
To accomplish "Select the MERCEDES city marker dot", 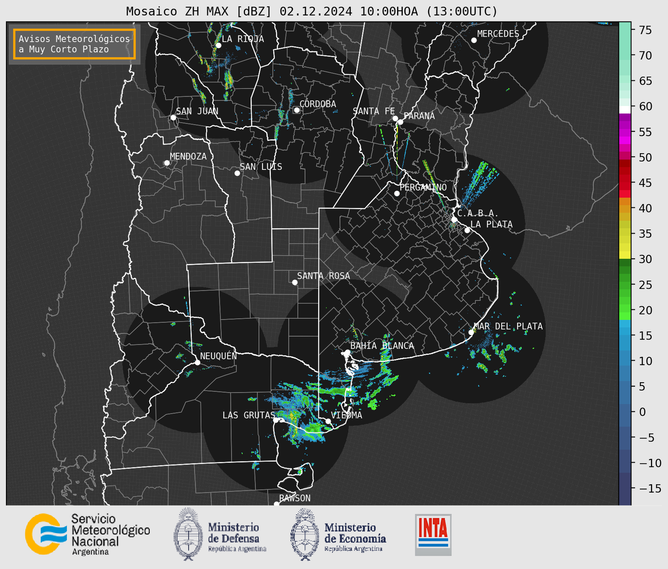I will [x=474, y=40].
